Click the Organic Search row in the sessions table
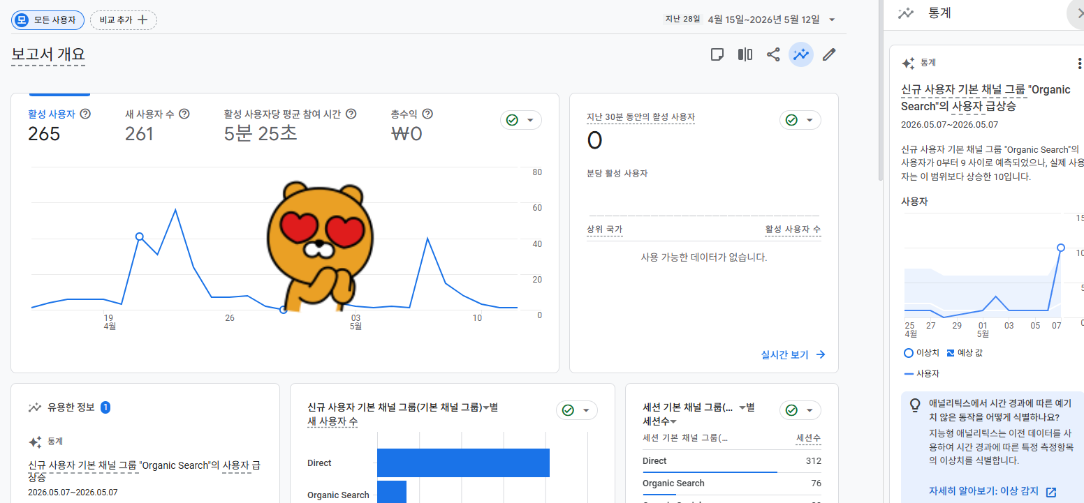 click(x=732, y=483)
